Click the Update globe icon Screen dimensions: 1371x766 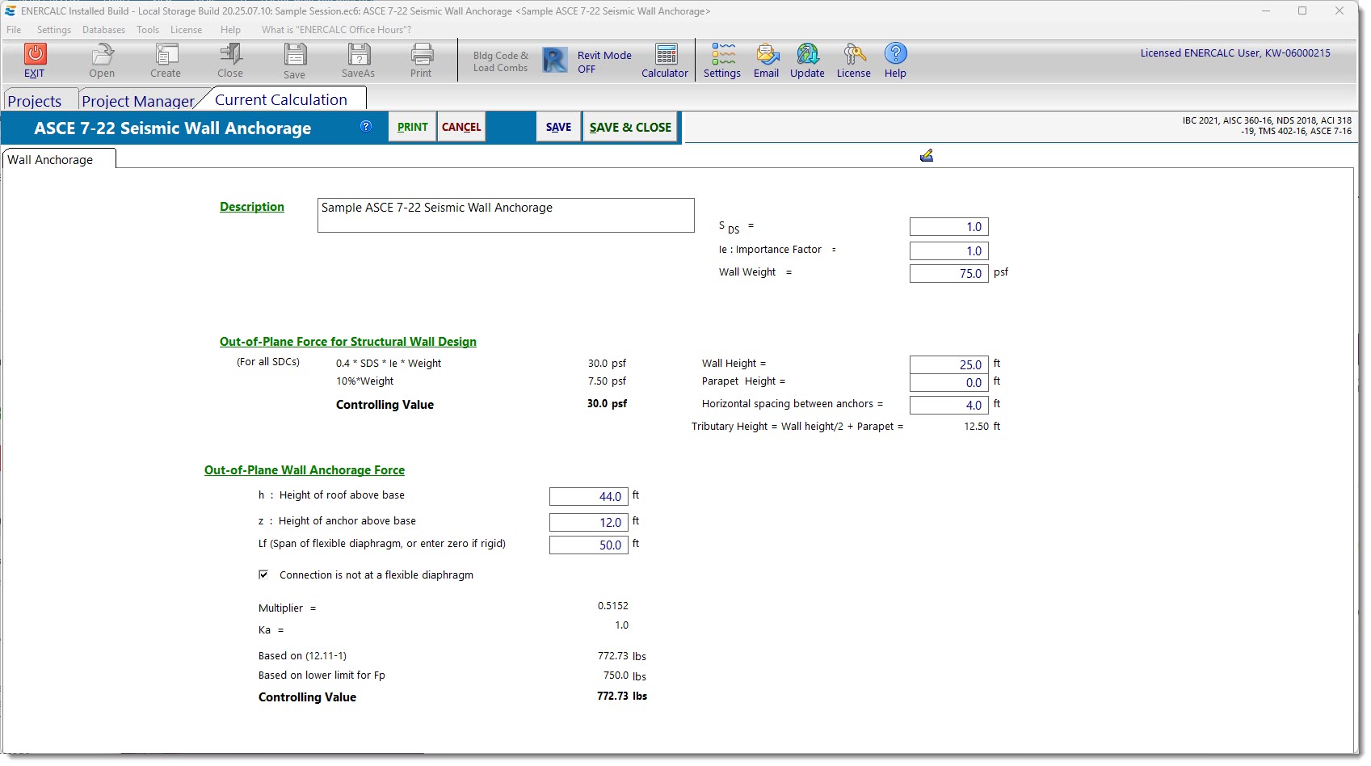tap(808, 54)
